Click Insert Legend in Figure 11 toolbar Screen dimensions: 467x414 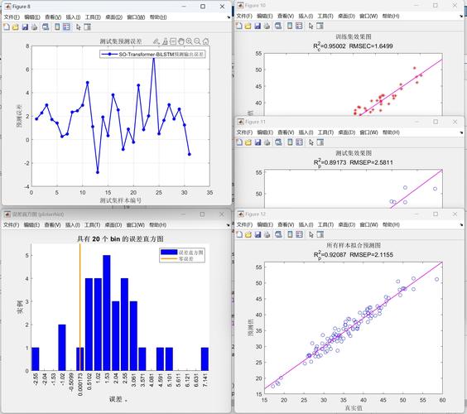click(x=299, y=142)
